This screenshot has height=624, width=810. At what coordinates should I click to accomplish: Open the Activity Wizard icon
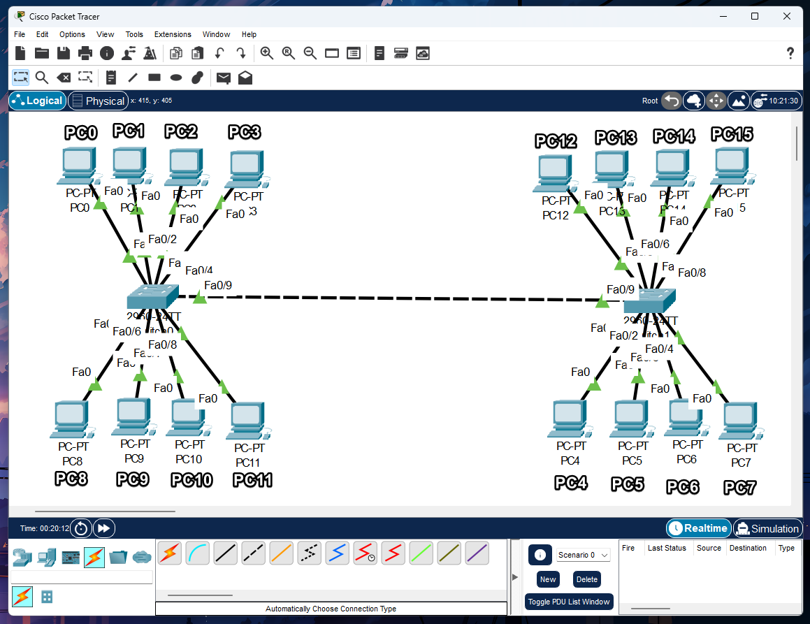tap(129, 53)
